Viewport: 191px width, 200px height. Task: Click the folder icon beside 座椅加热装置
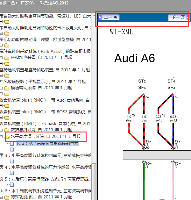click(7, 58)
